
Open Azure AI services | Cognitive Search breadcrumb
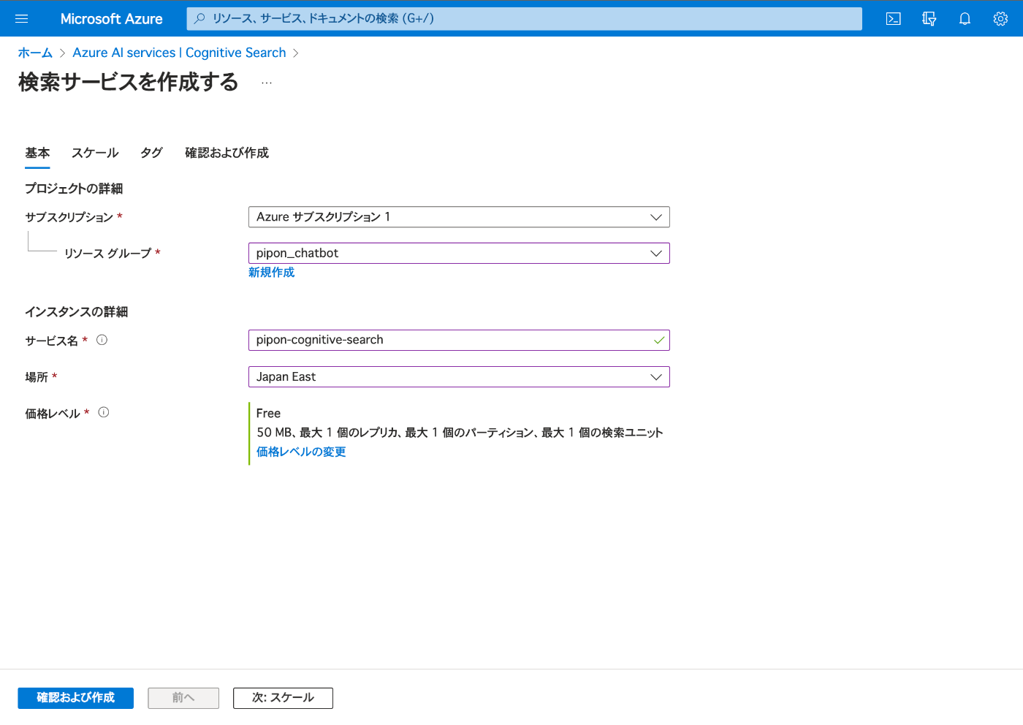click(x=179, y=53)
